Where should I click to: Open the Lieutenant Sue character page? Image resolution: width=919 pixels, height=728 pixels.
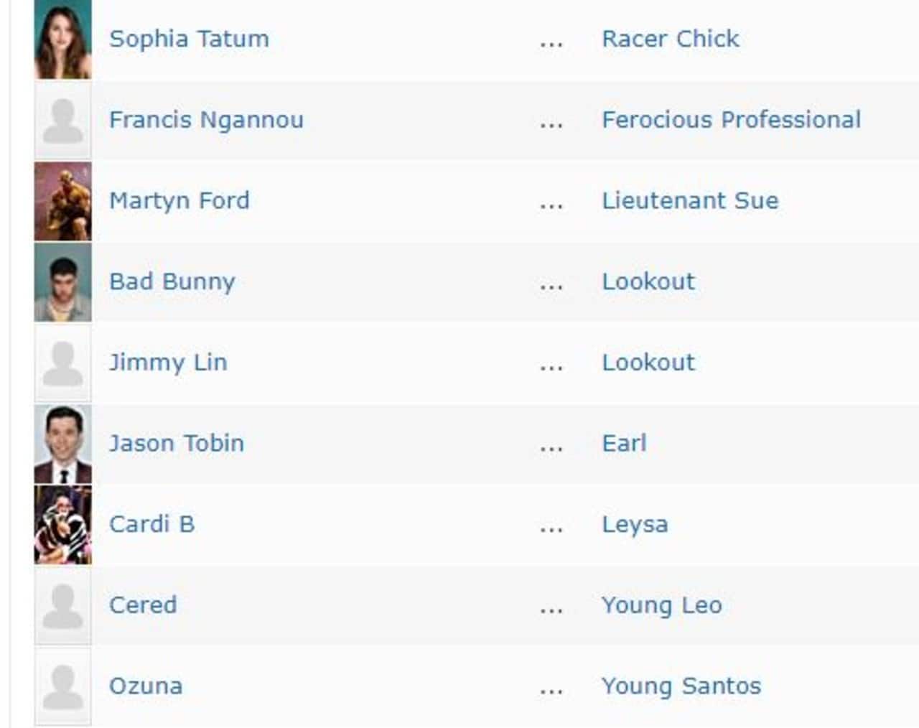tap(689, 200)
